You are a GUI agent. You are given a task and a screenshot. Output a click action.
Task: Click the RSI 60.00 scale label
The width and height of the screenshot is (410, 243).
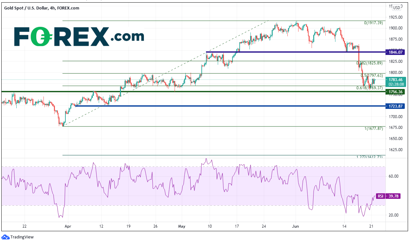(x=393, y=176)
